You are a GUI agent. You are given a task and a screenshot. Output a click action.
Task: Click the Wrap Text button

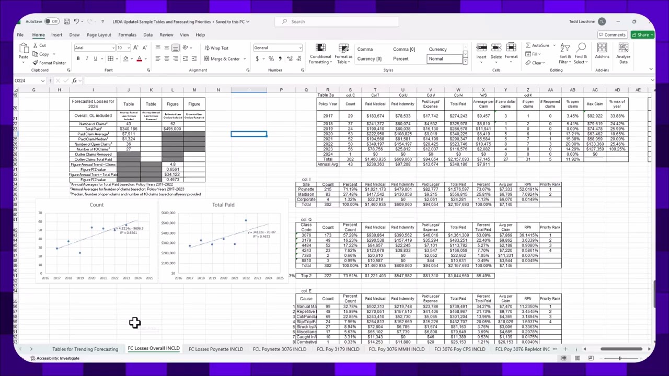216,48
